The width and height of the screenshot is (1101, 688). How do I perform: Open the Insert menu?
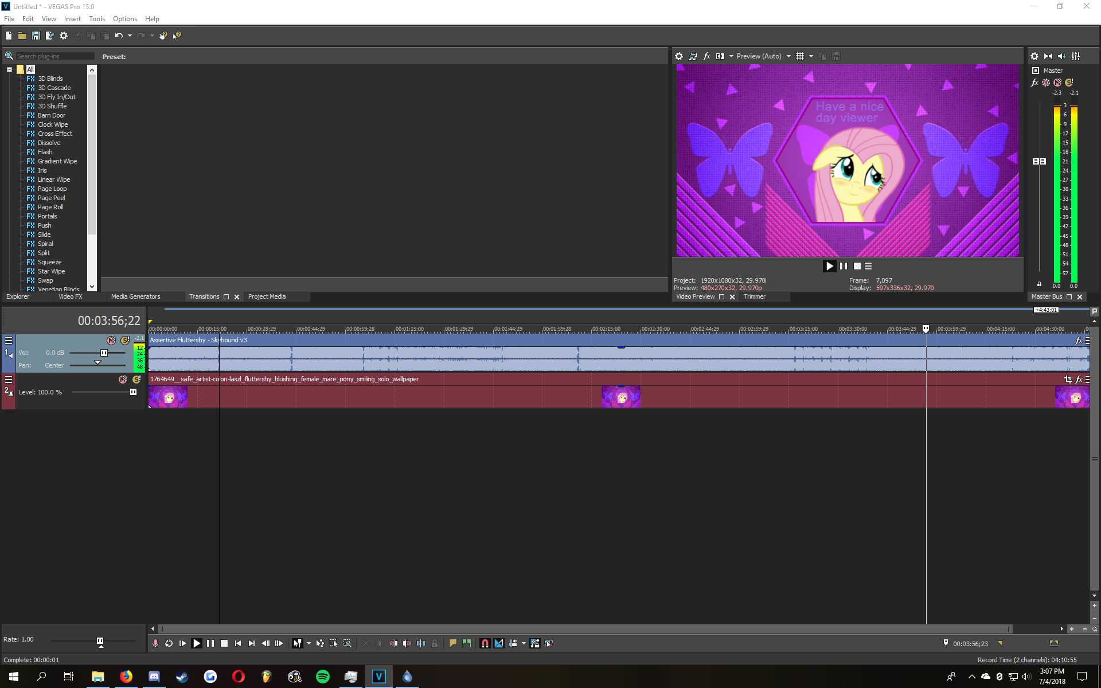point(72,19)
